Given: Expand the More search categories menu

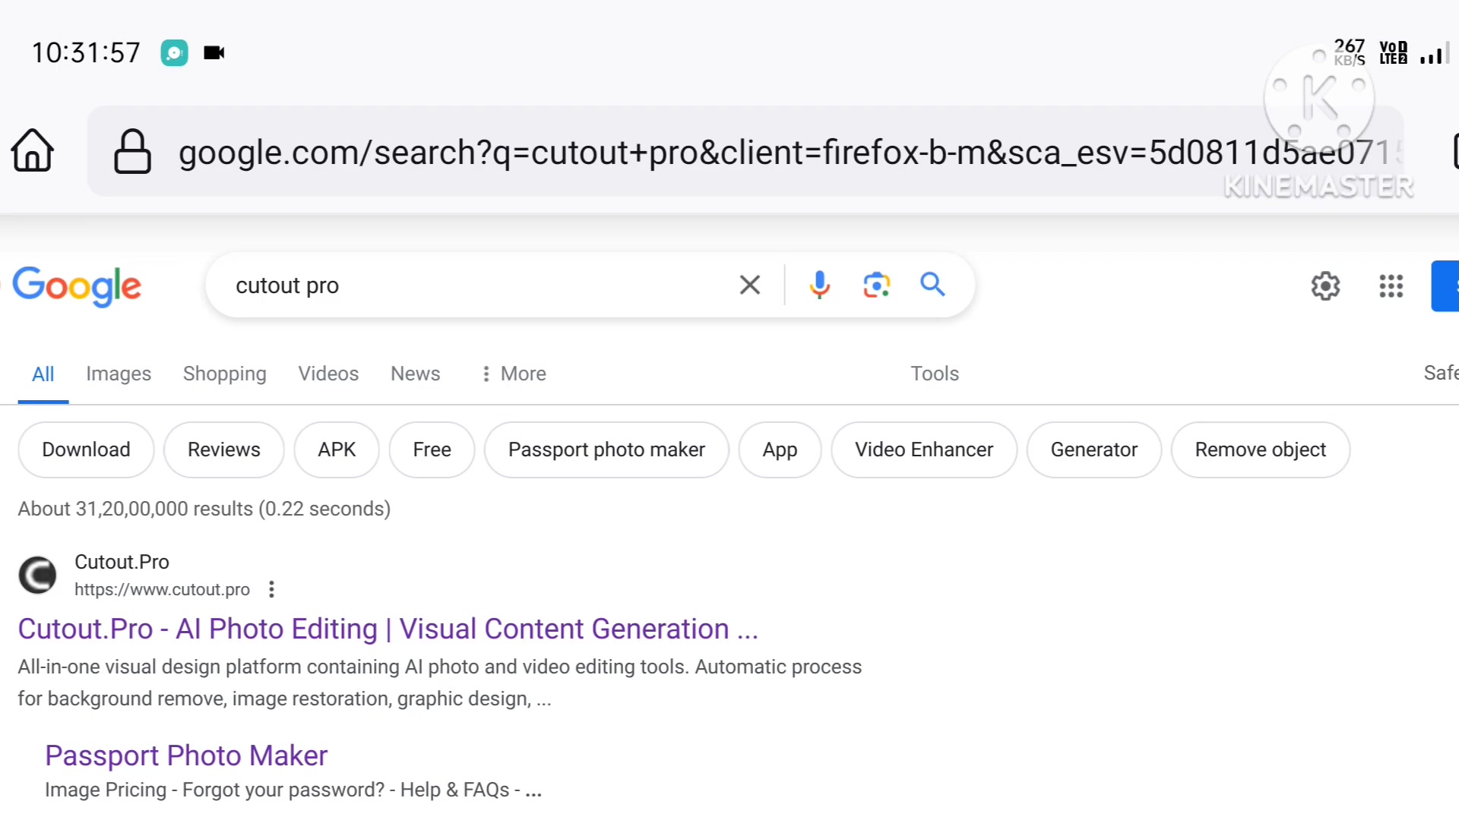Looking at the screenshot, I should 514,374.
